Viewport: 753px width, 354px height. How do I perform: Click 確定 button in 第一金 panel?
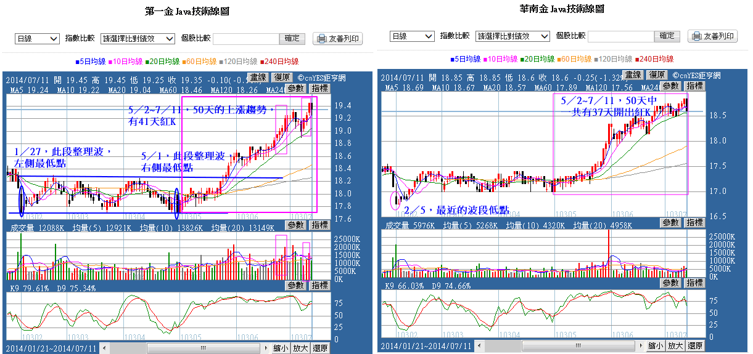(293, 38)
